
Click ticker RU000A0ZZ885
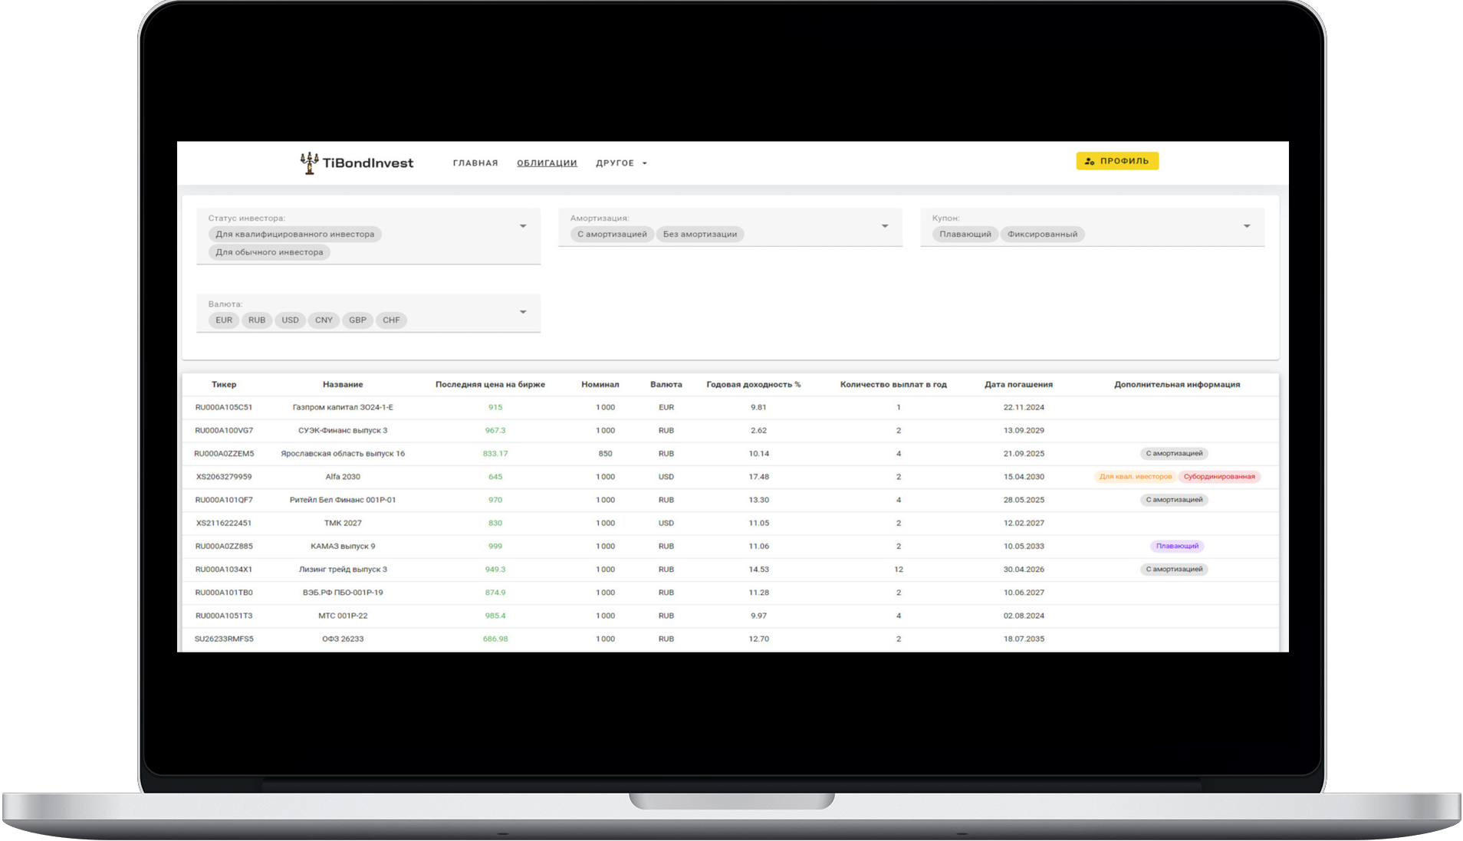(224, 547)
